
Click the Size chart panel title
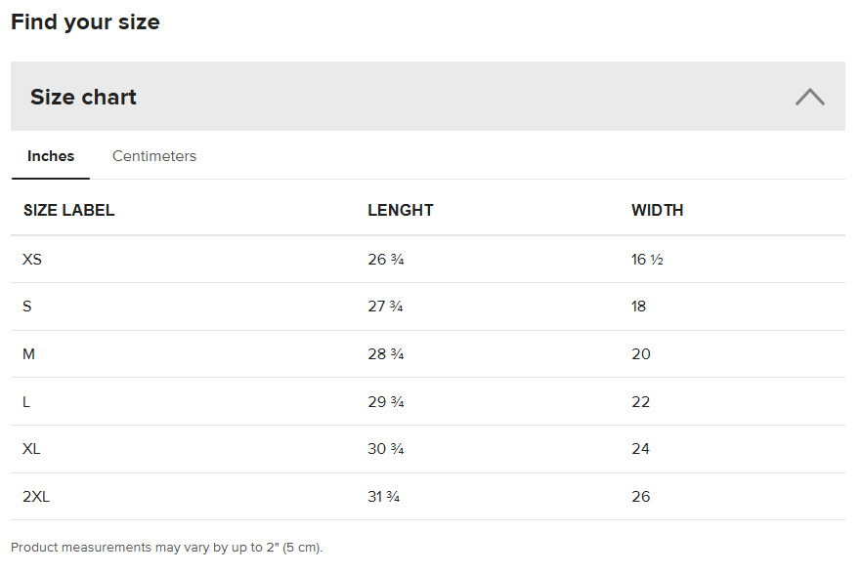[x=83, y=97]
